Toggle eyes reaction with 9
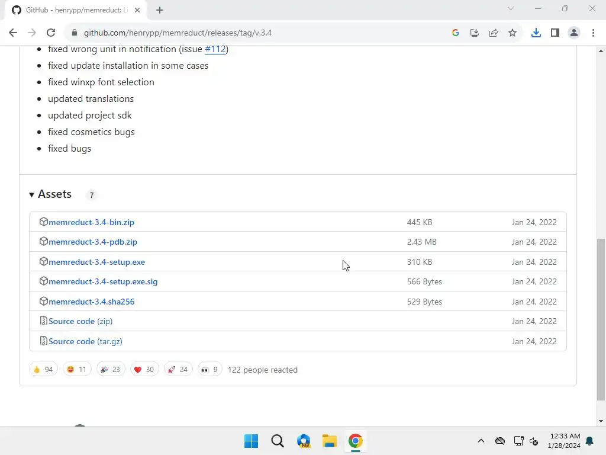This screenshot has height=455, width=606. 210,370
